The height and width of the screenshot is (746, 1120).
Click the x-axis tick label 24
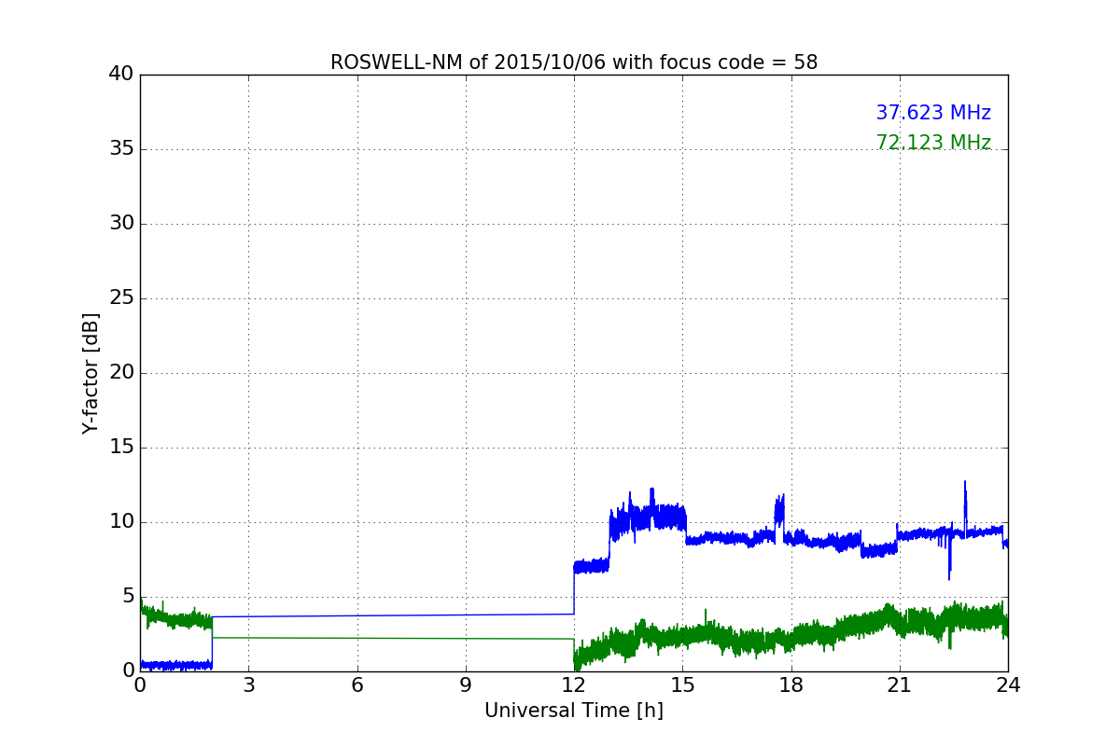pyautogui.click(x=1008, y=685)
